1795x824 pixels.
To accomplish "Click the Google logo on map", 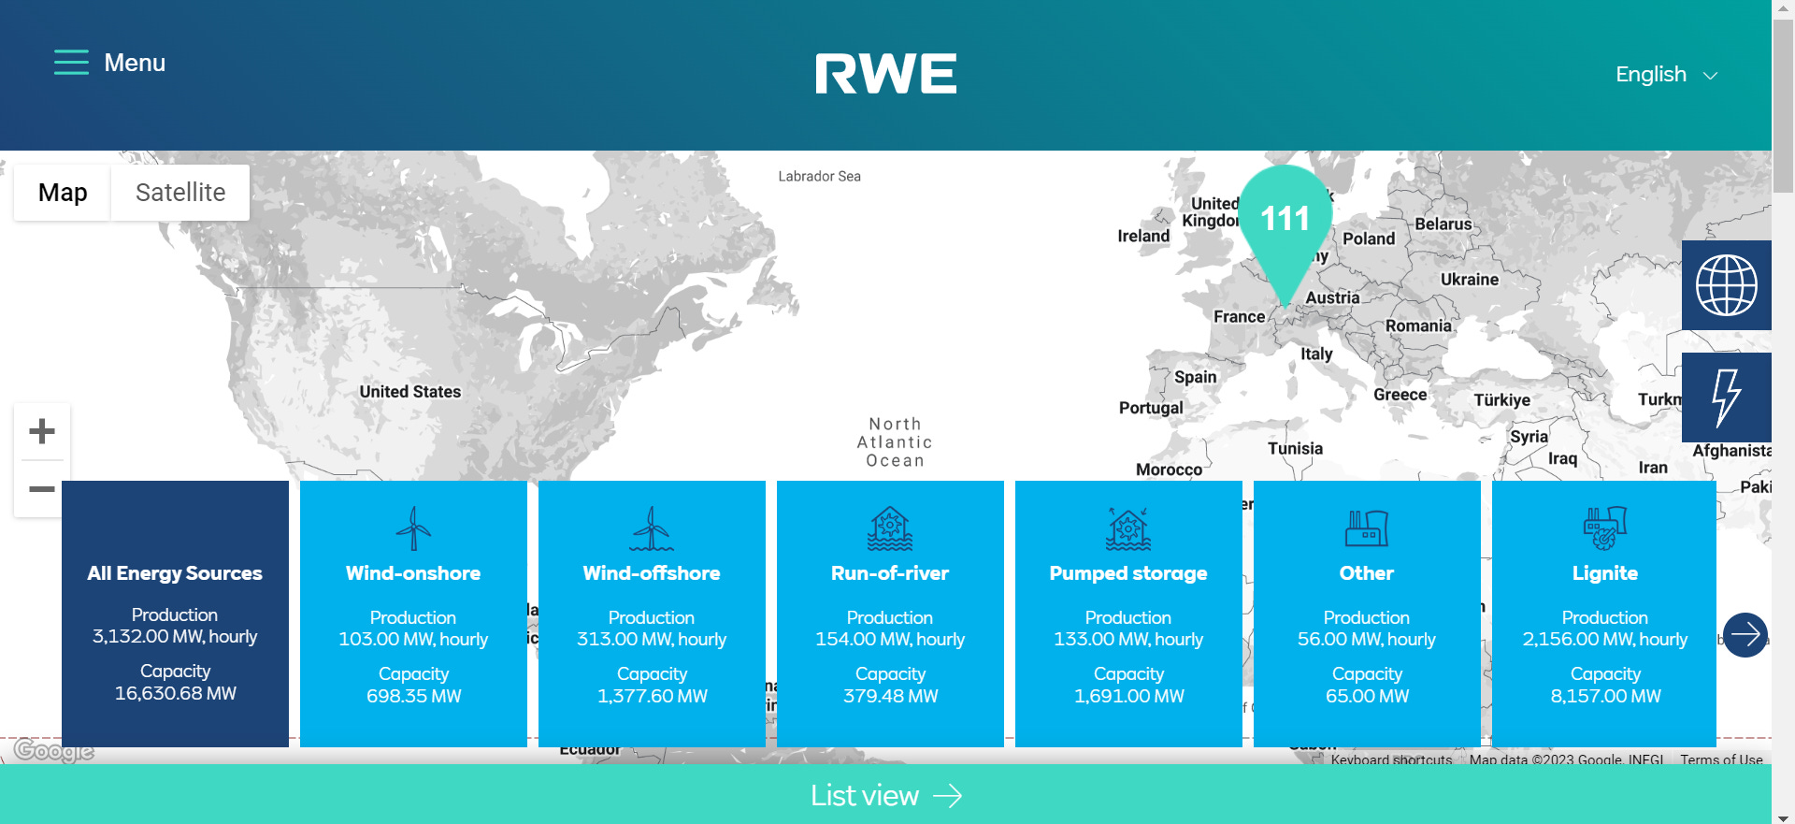I will point(54,751).
